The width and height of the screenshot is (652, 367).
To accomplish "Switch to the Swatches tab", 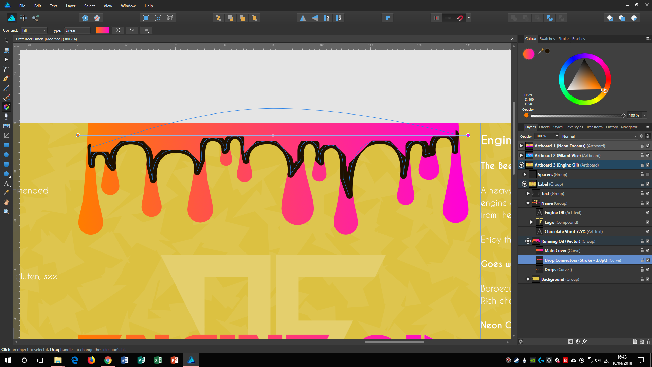I will click(547, 39).
